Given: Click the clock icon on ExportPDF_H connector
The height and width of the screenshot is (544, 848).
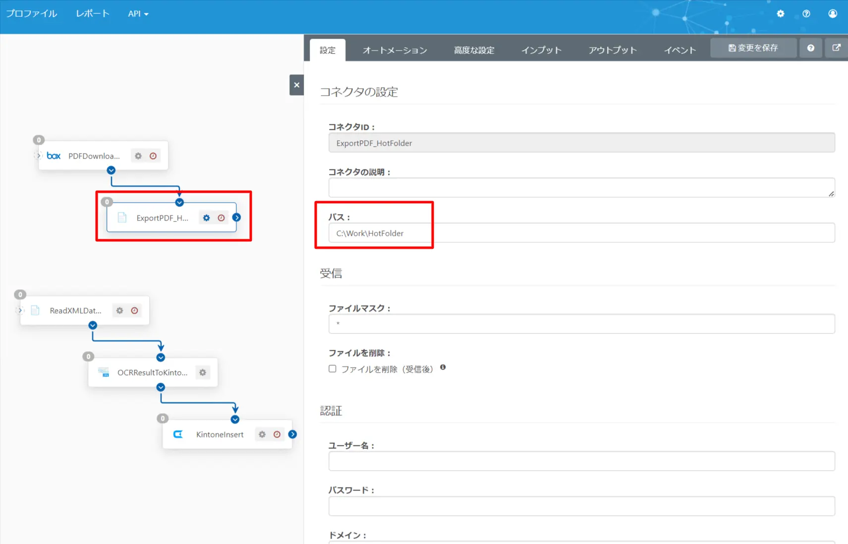Looking at the screenshot, I should [221, 218].
